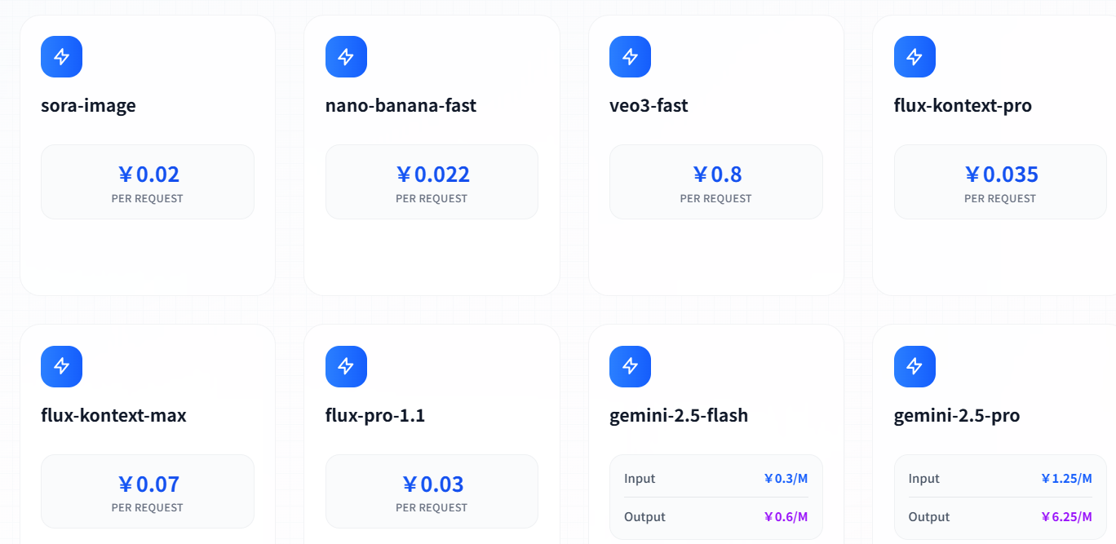1116x544 pixels.
Task: Click the gemini-2.5-pro lightning bolt icon
Action: tap(914, 366)
